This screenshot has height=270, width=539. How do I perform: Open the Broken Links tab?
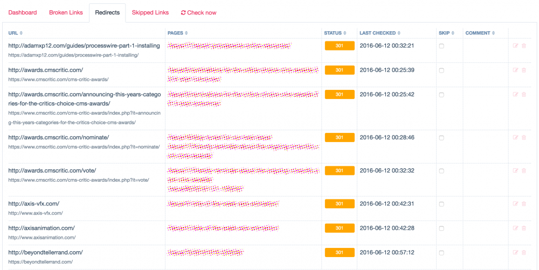point(66,13)
